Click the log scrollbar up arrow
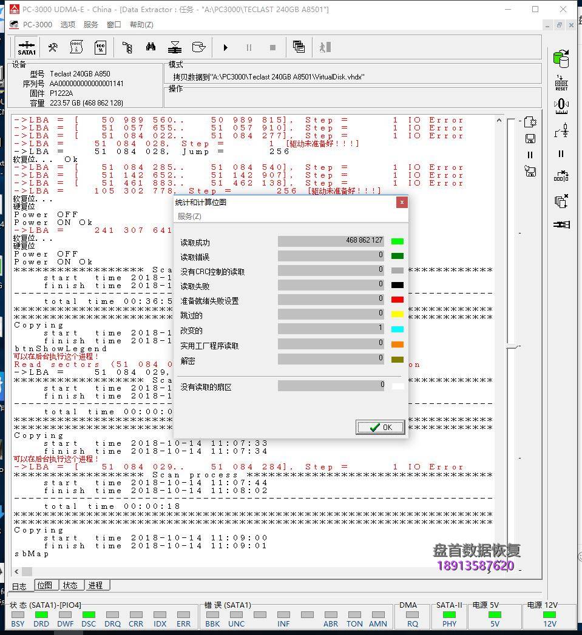The image size is (582, 635). tap(499, 120)
